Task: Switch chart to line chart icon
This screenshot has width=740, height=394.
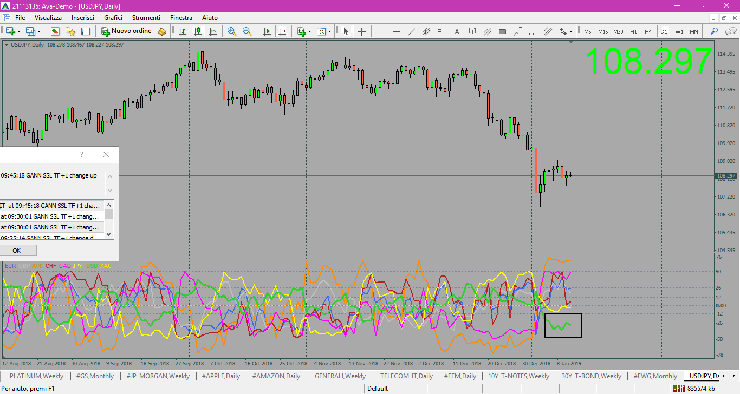Action: click(213, 31)
